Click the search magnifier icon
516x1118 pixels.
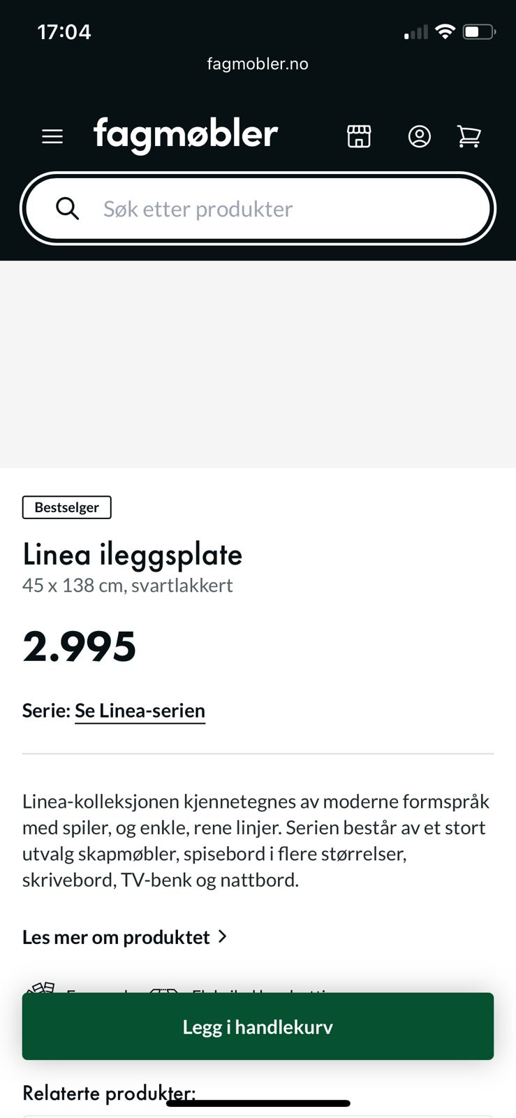(68, 208)
